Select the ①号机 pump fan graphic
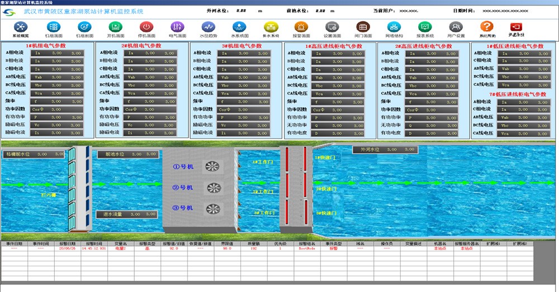The height and width of the screenshot is (292, 559). 213,166
